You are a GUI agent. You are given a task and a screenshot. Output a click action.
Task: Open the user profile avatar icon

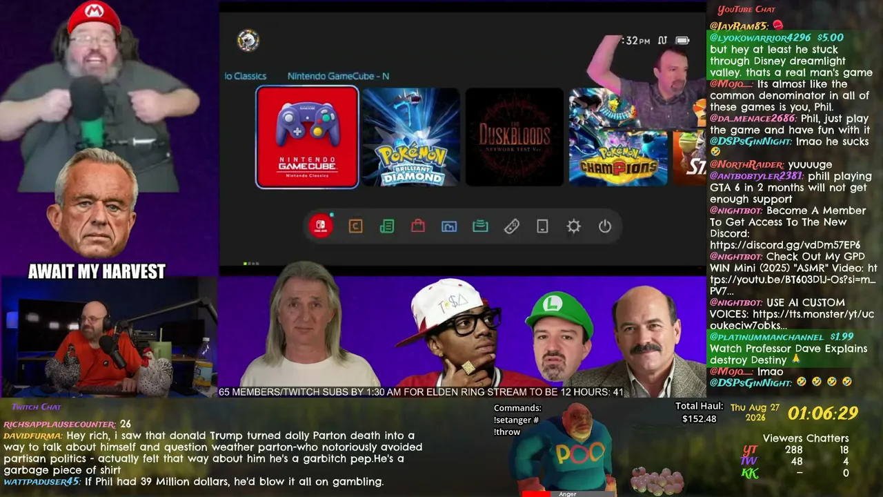[248, 40]
